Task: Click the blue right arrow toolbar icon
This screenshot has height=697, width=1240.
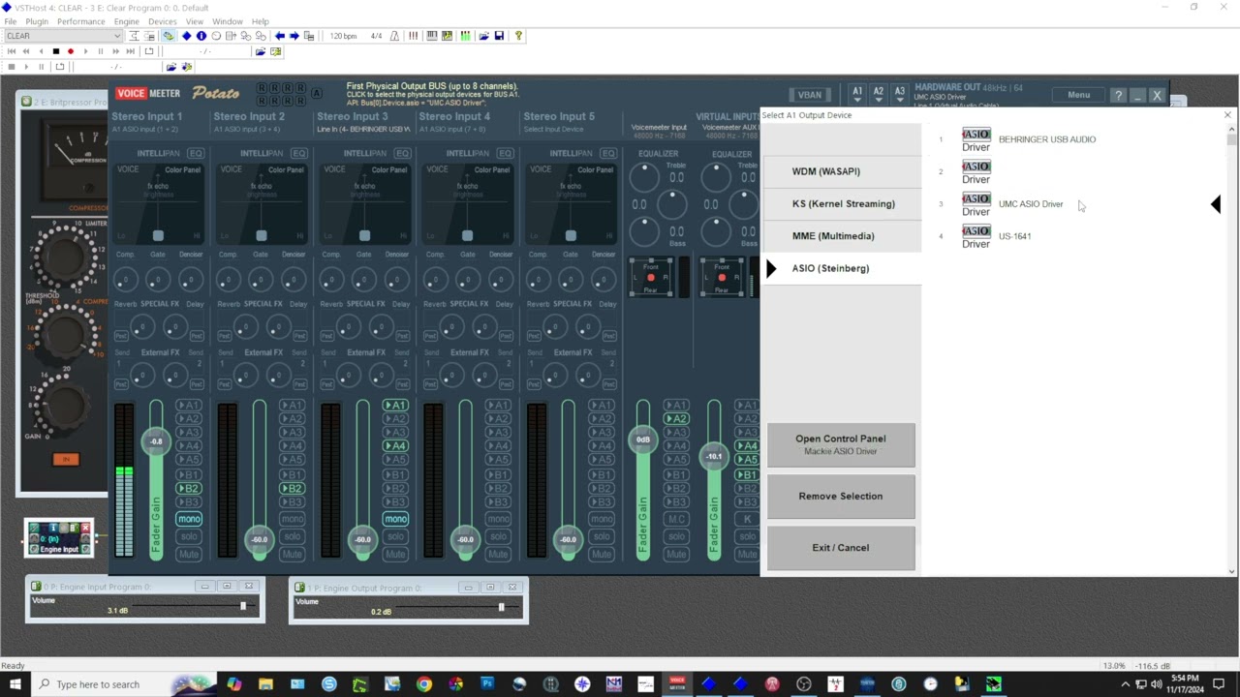Action: coord(294,36)
